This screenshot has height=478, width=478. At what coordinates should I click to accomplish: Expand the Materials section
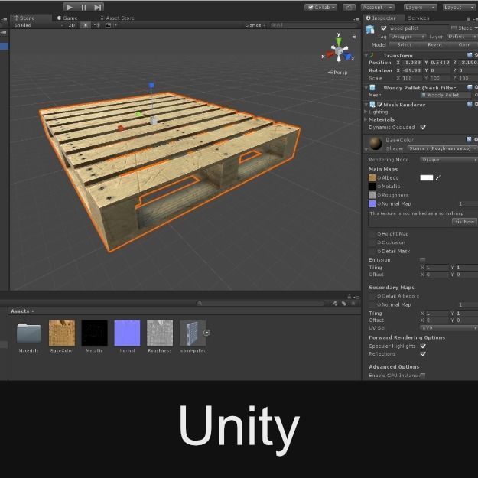click(x=366, y=119)
